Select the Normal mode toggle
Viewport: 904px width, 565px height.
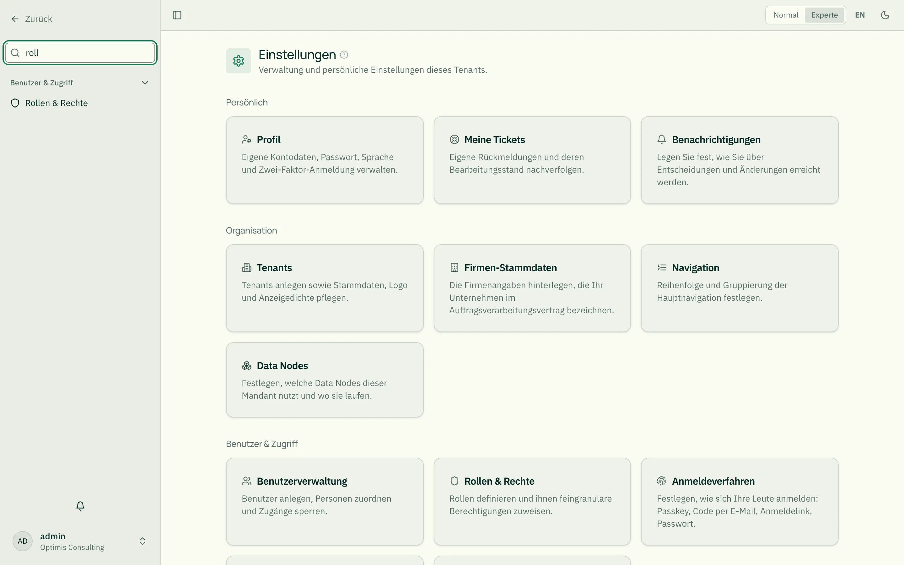tap(786, 15)
